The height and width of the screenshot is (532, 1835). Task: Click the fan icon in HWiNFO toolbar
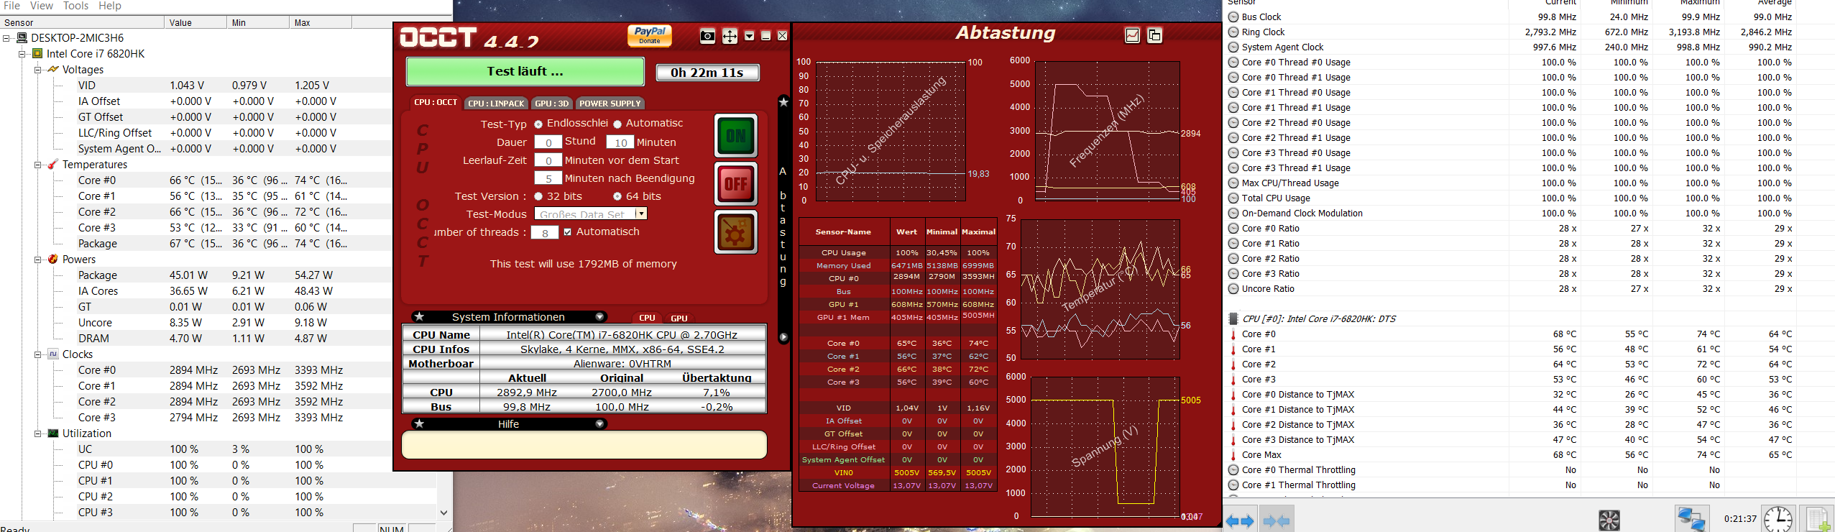pyautogui.click(x=1609, y=520)
